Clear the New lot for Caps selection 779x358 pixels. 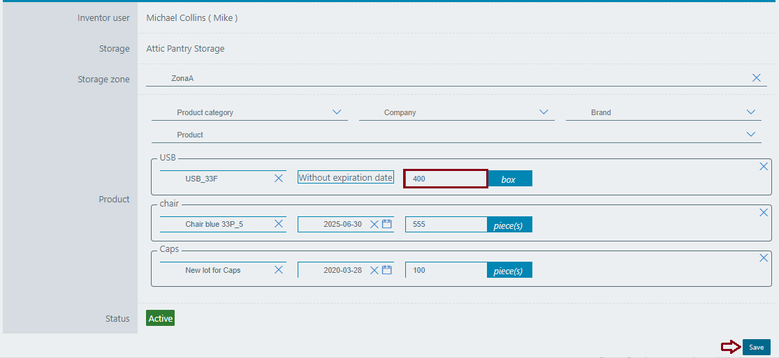pos(279,270)
